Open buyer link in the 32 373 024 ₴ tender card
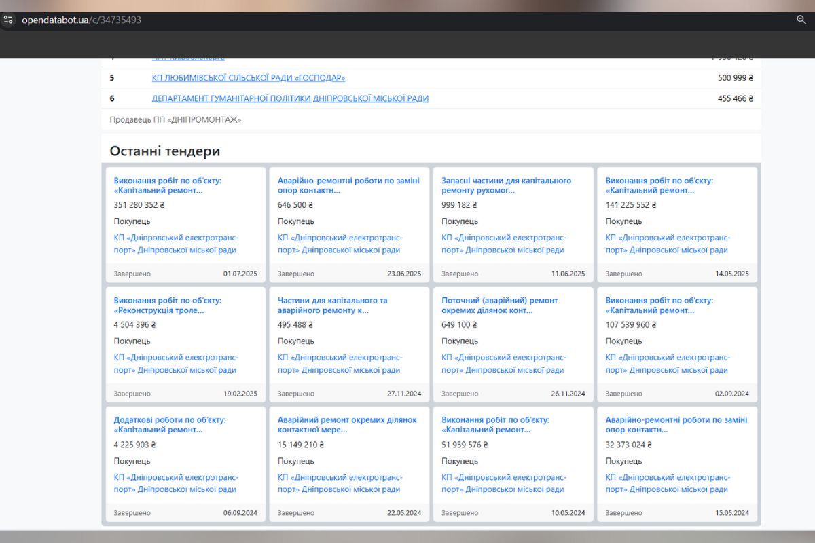815x543 pixels. click(668, 483)
